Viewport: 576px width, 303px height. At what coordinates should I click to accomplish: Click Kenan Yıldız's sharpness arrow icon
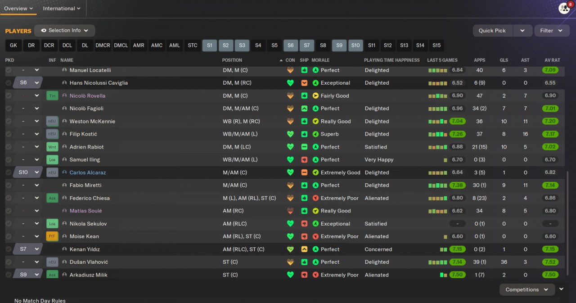pyautogui.click(x=305, y=249)
